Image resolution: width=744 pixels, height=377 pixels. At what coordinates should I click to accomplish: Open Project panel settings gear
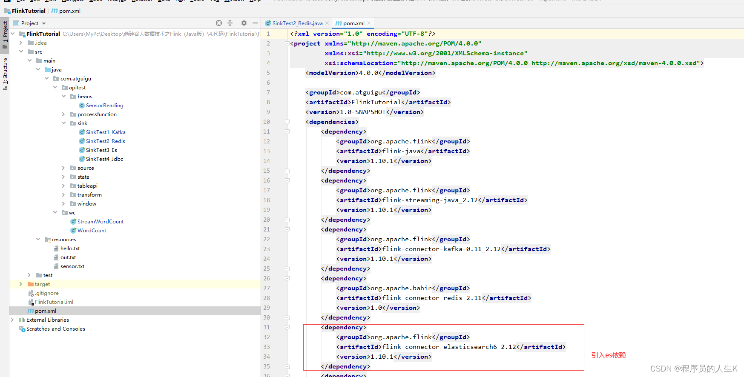[244, 23]
